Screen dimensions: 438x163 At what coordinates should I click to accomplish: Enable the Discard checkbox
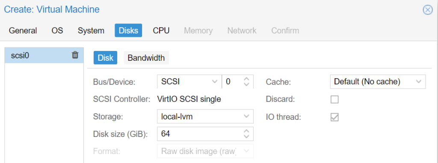334,99
